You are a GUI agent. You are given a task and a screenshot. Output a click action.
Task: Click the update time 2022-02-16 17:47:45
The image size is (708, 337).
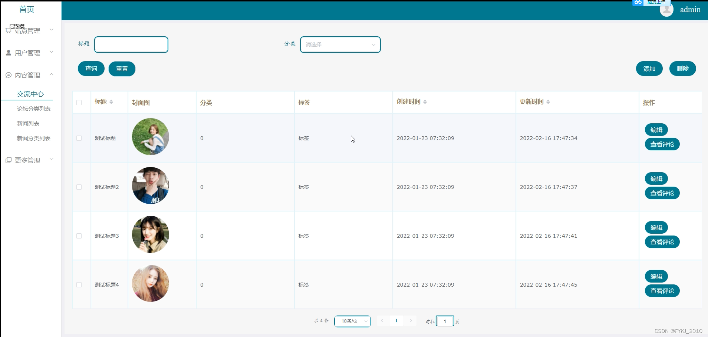pyautogui.click(x=549, y=285)
